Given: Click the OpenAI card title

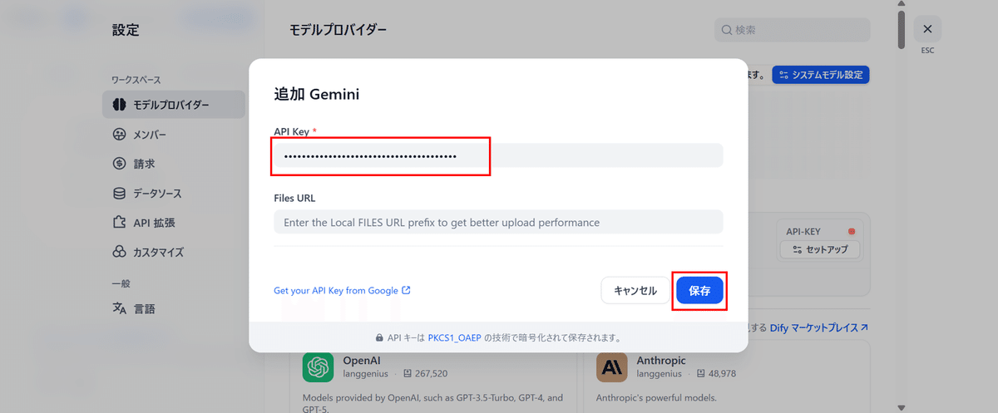Looking at the screenshot, I should [x=363, y=361].
